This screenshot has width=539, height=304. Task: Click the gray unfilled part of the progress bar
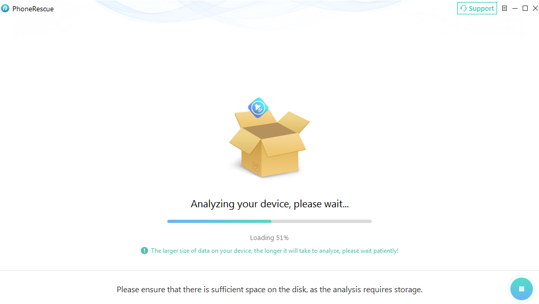coord(322,222)
